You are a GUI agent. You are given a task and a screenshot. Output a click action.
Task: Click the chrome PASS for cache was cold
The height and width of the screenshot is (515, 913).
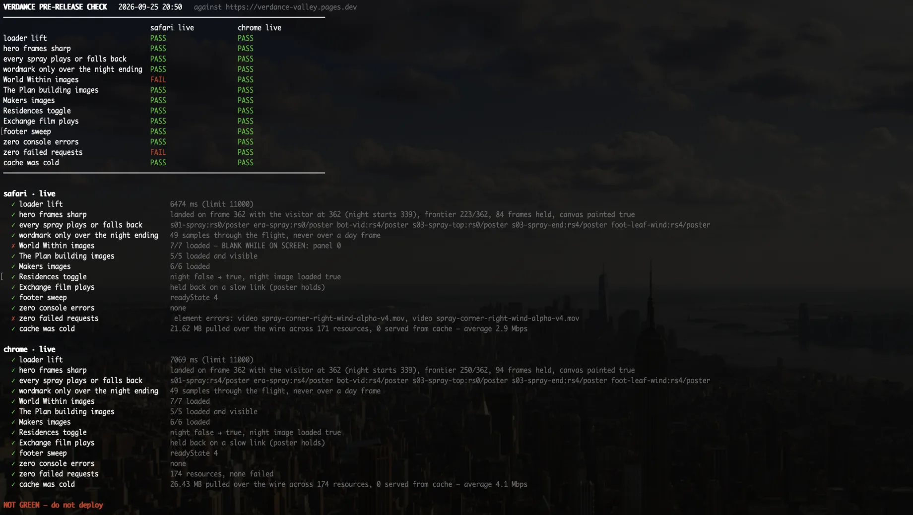click(245, 163)
